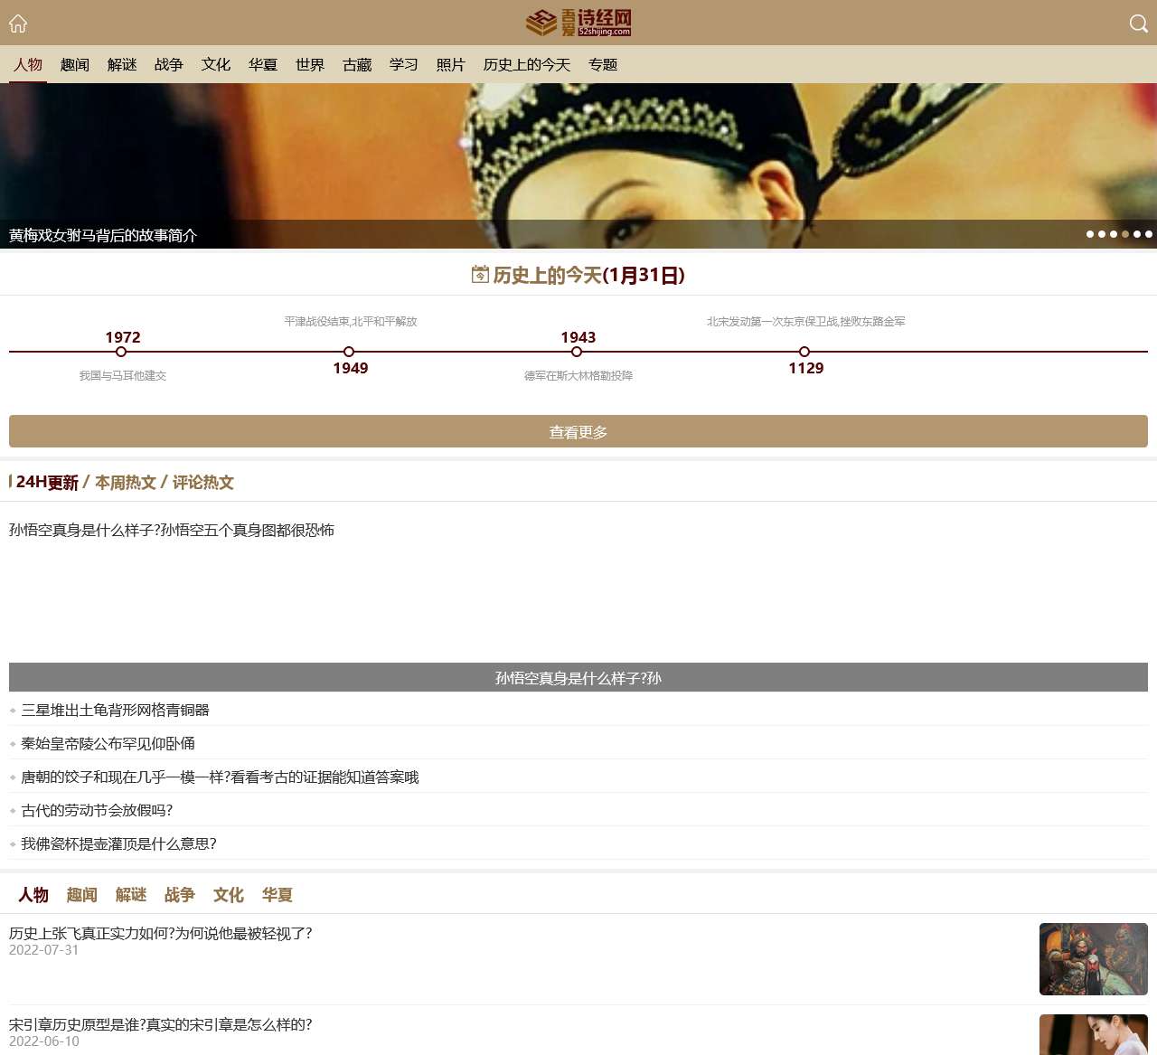Image resolution: width=1157 pixels, height=1055 pixels.
Task: Select the 人物 tab in top navigation
Action: pos(28,65)
